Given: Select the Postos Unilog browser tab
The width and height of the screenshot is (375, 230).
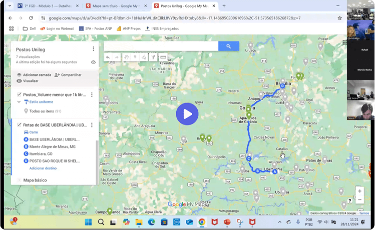Looking at the screenshot, I should click(x=184, y=5).
